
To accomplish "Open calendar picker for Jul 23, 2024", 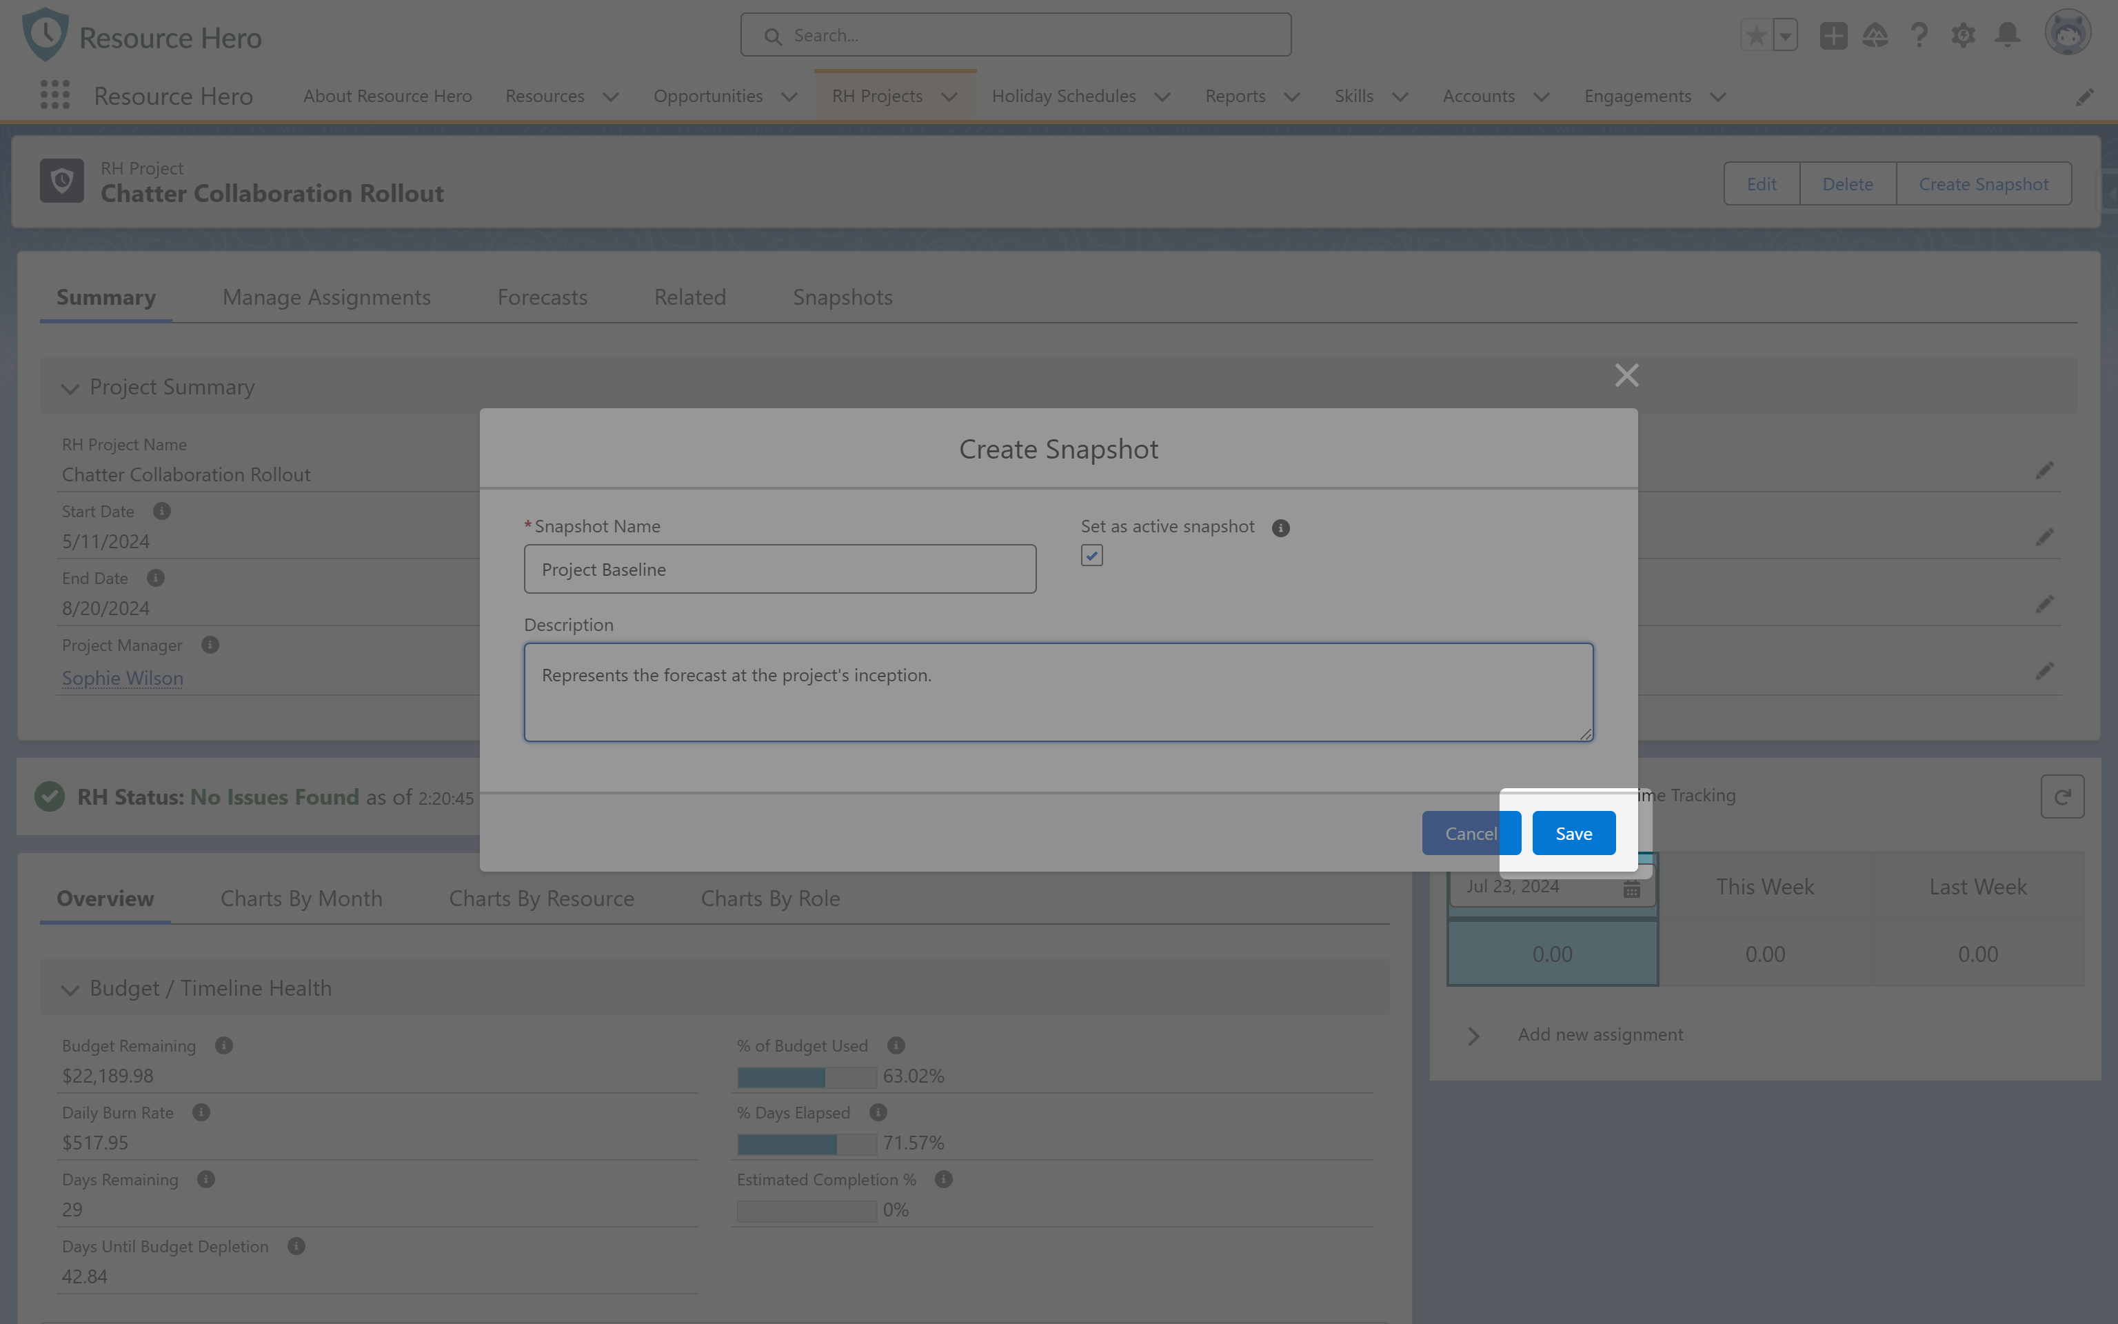I will point(1631,888).
